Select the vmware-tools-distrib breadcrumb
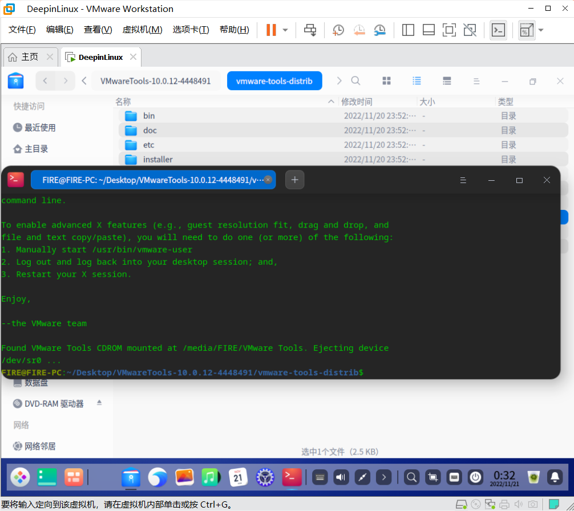 [x=274, y=81]
